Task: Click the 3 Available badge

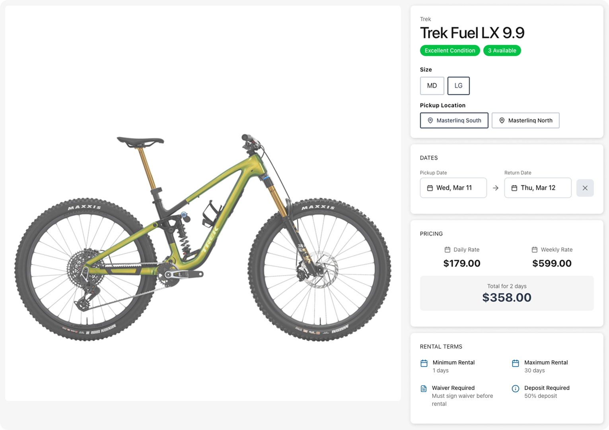Action: pyautogui.click(x=502, y=50)
